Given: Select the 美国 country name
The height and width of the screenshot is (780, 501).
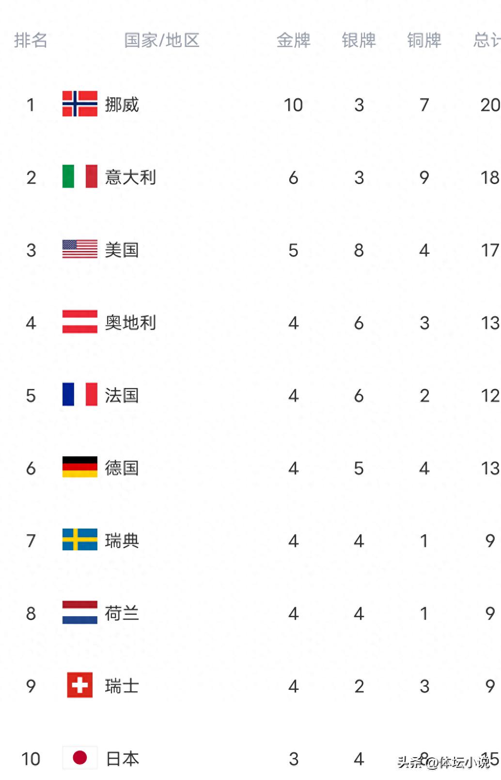Looking at the screenshot, I should (x=122, y=250).
